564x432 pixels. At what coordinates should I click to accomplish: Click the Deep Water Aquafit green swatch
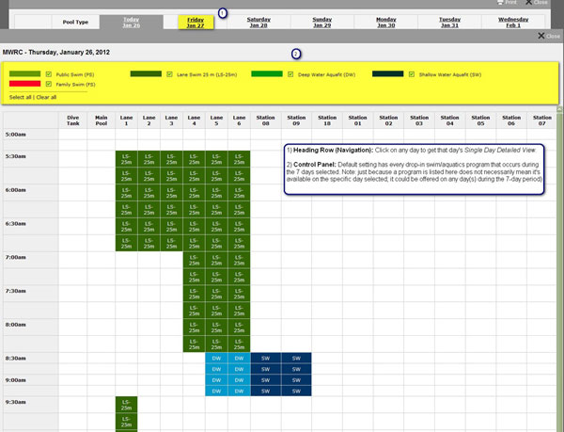coord(267,73)
